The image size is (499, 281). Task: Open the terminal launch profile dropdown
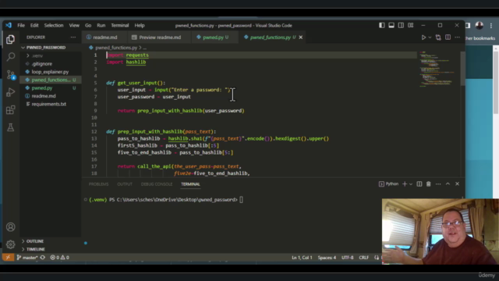click(411, 184)
